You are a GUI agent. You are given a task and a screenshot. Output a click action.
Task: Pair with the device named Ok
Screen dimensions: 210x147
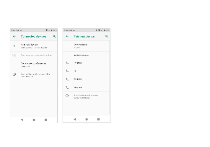(x=87, y=71)
